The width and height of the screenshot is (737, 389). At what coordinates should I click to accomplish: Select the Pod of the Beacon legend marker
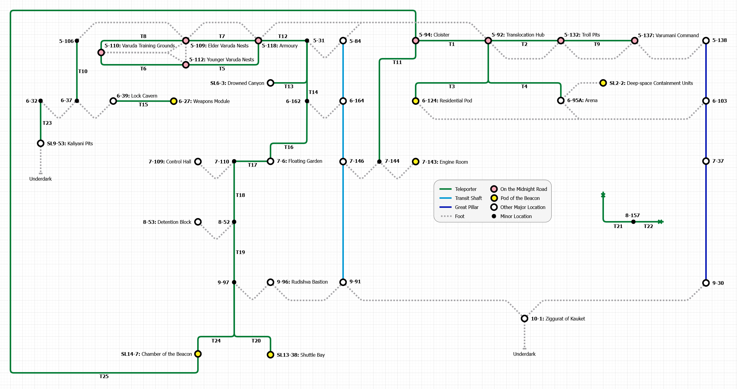coord(494,198)
